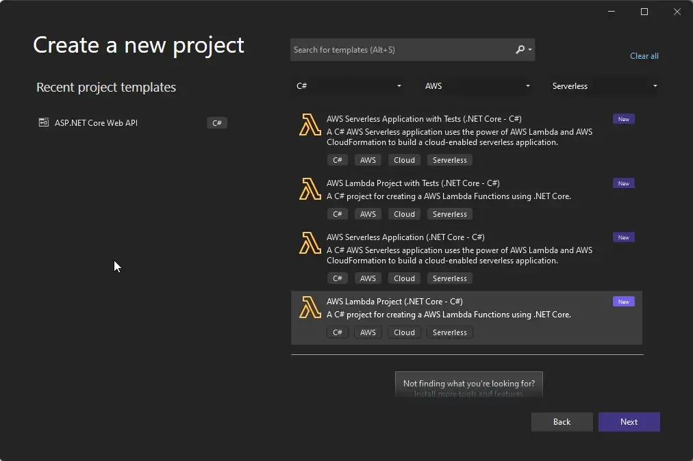
Task: Maximize the dialog window
Action: 644,12
